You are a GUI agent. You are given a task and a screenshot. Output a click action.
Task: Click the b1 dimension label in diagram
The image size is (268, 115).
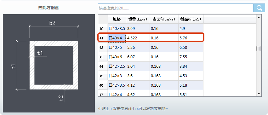click(x=14, y=66)
